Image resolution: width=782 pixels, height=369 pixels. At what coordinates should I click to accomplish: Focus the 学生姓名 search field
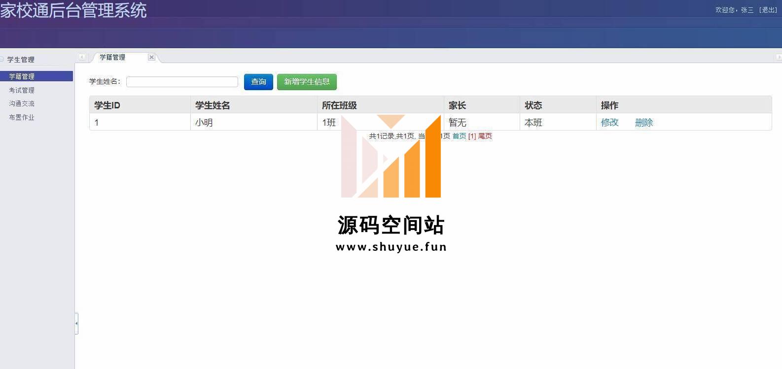[182, 82]
